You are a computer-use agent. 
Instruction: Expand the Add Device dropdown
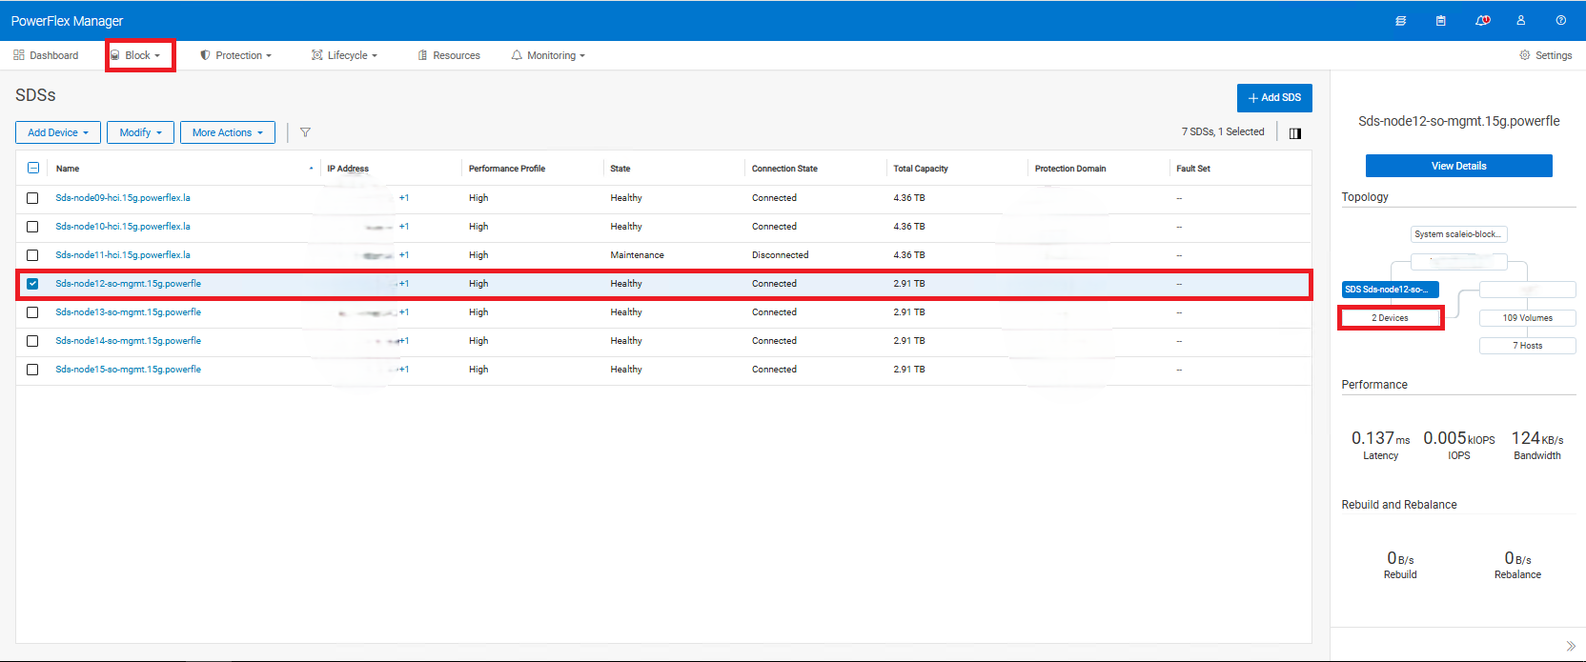[58, 132]
